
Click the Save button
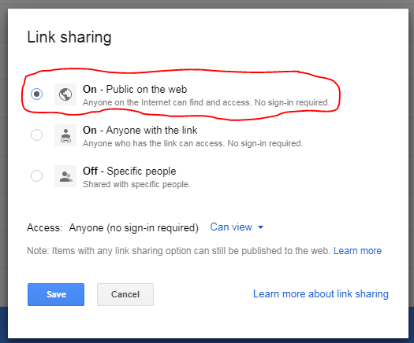pos(56,294)
